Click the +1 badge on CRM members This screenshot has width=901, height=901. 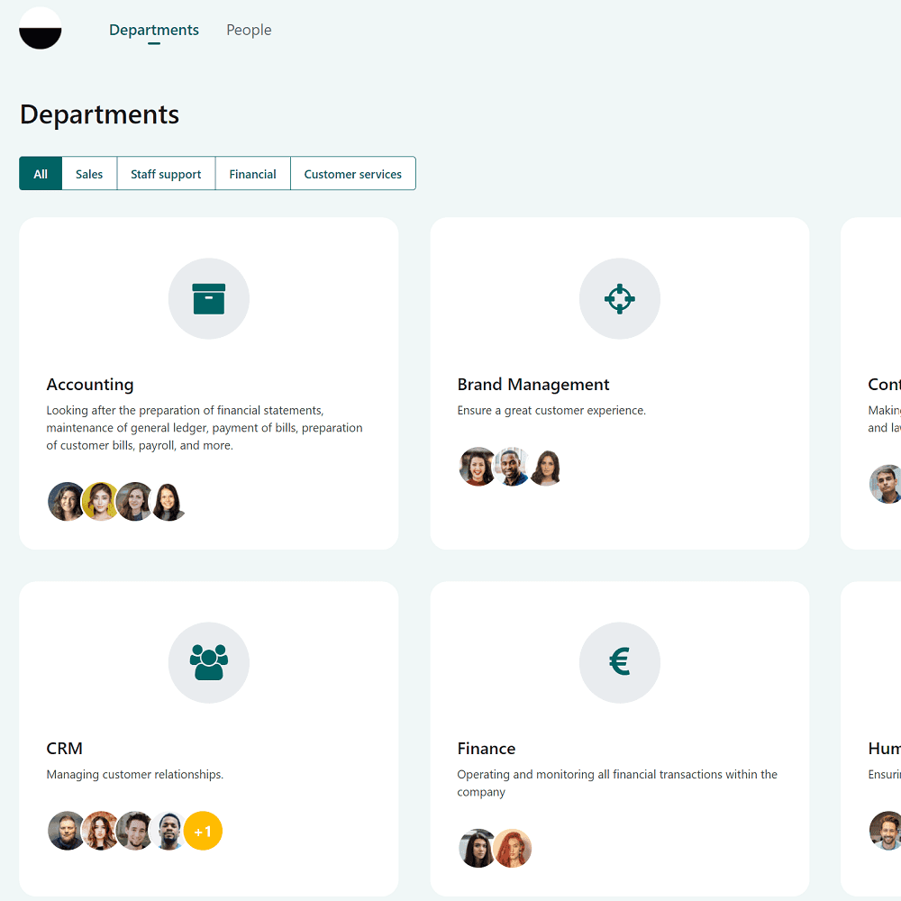pyautogui.click(x=203, y=831)
